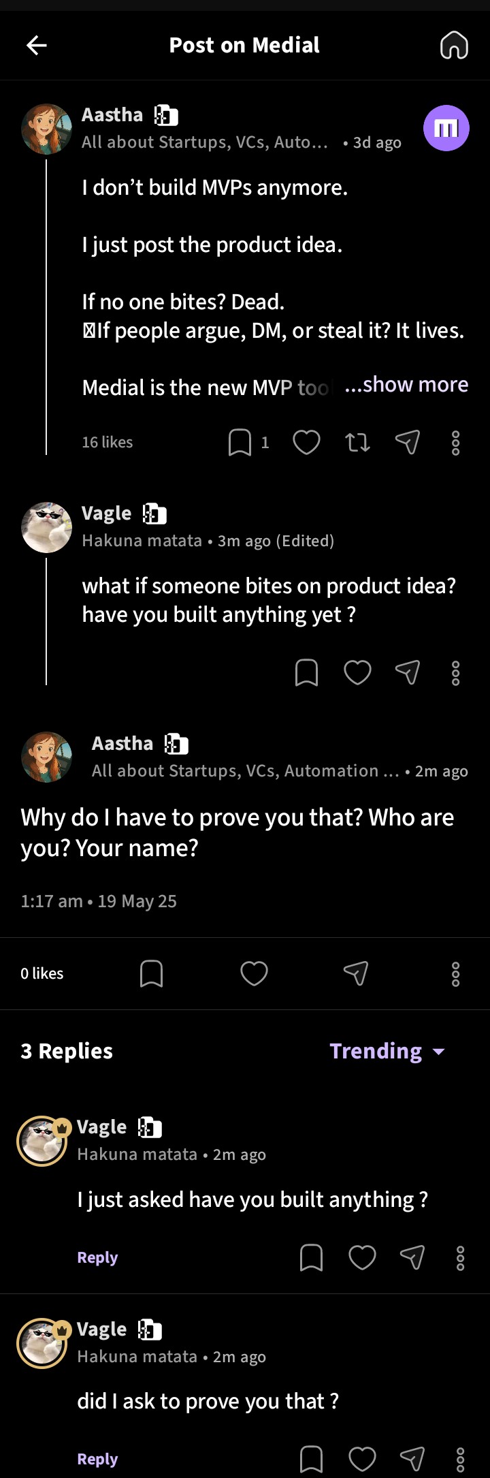Reply to 'I just asked have you built anything'

click(x=97, y=1257)
